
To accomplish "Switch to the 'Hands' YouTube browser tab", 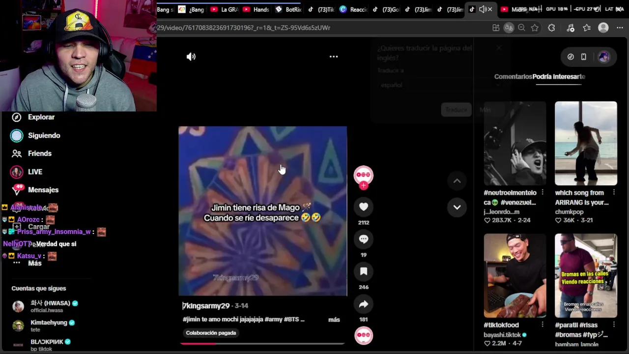I will click(x=256, y=9).
